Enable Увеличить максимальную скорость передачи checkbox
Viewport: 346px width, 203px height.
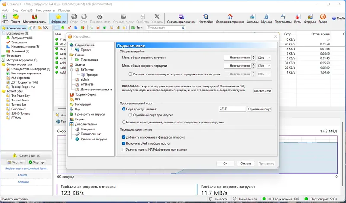pos(131,74)
